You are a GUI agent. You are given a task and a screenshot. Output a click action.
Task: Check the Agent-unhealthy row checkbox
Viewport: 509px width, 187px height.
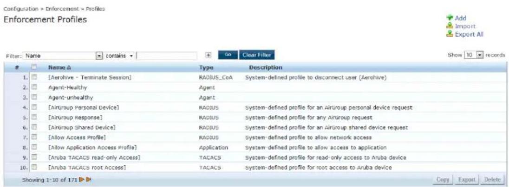35,97
